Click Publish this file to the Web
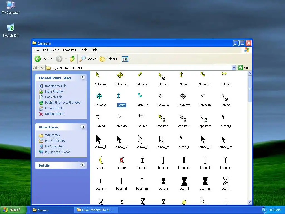The height and width of the screenshot is (214, 285). tap(63, 103)
